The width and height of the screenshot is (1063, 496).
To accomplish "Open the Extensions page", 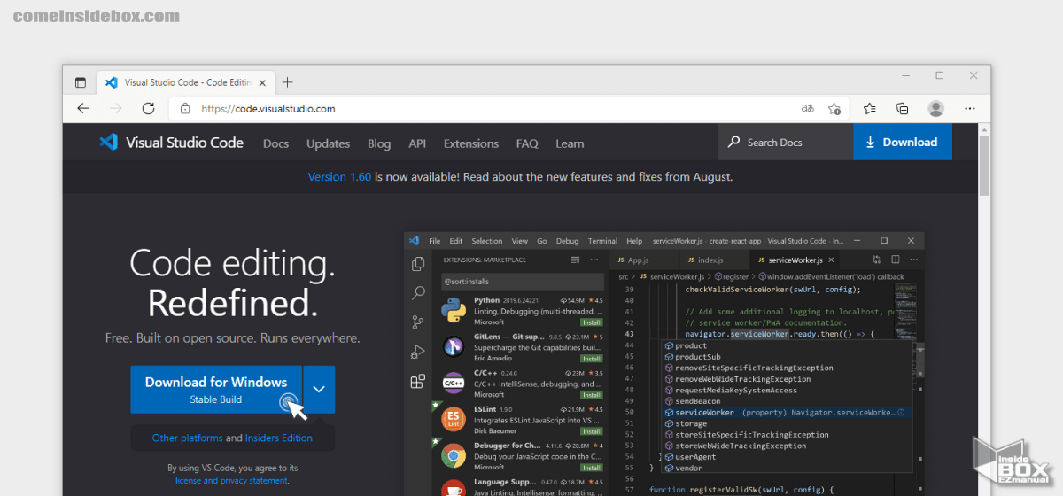I will coord(471,143).
